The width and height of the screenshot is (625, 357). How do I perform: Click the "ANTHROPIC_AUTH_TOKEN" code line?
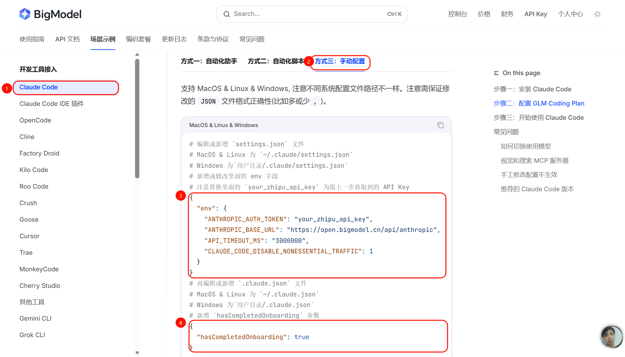point(289,219)
